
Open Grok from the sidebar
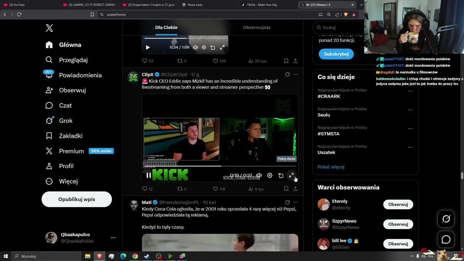[59, 121]
